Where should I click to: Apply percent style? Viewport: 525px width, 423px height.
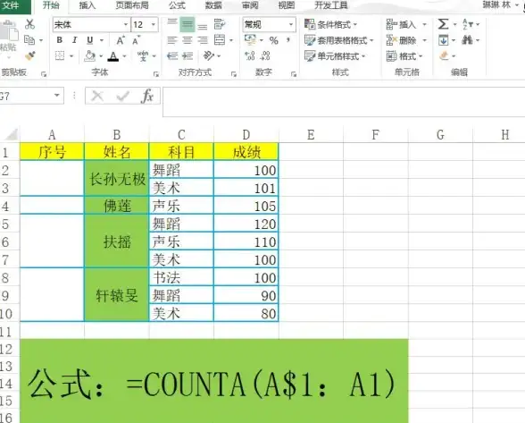274,40
